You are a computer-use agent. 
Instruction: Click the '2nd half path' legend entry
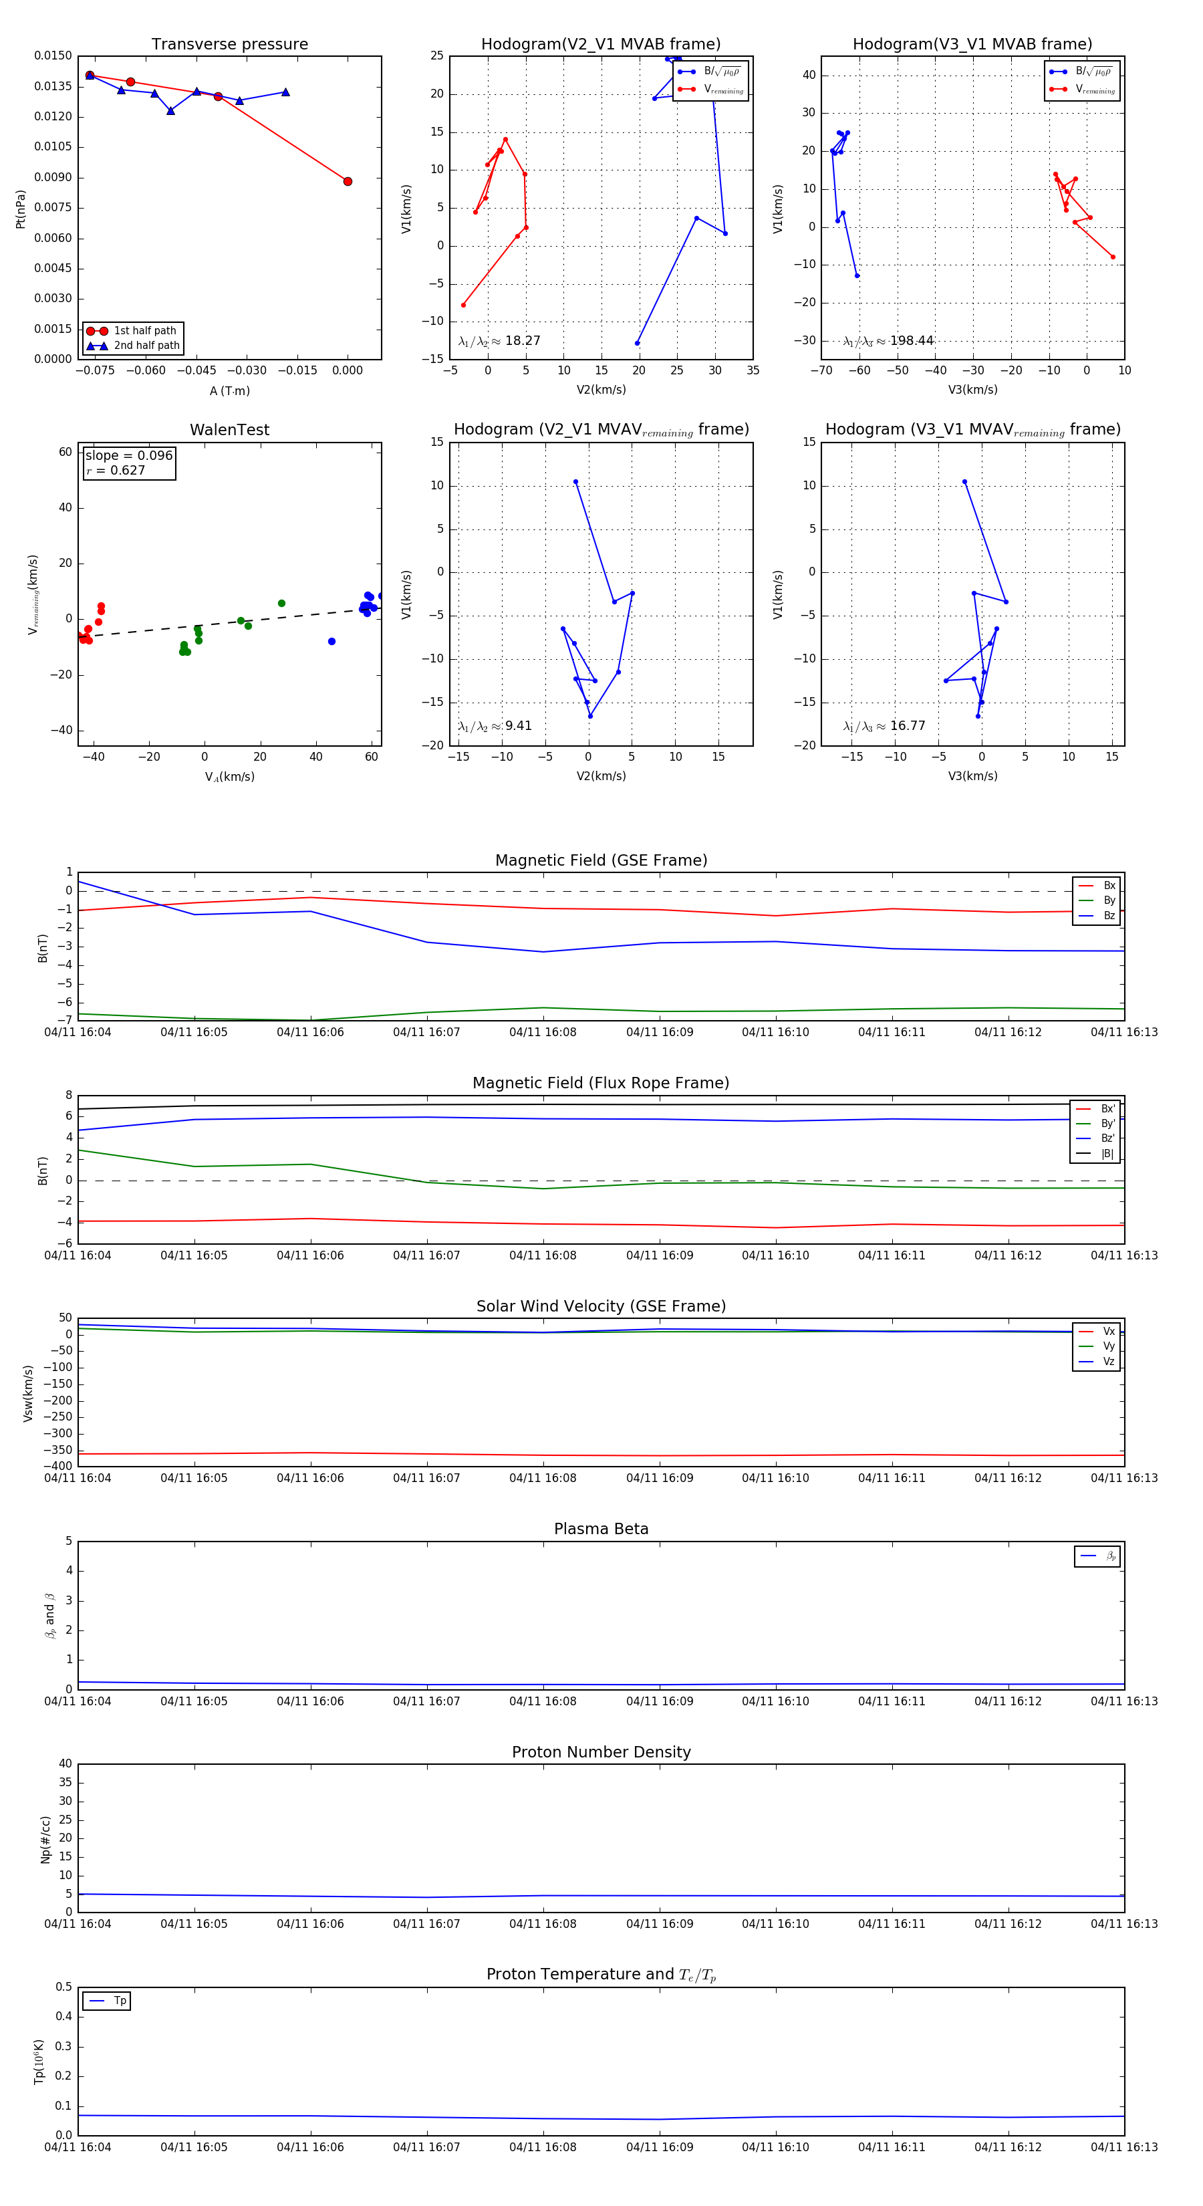tap(132, 346)
